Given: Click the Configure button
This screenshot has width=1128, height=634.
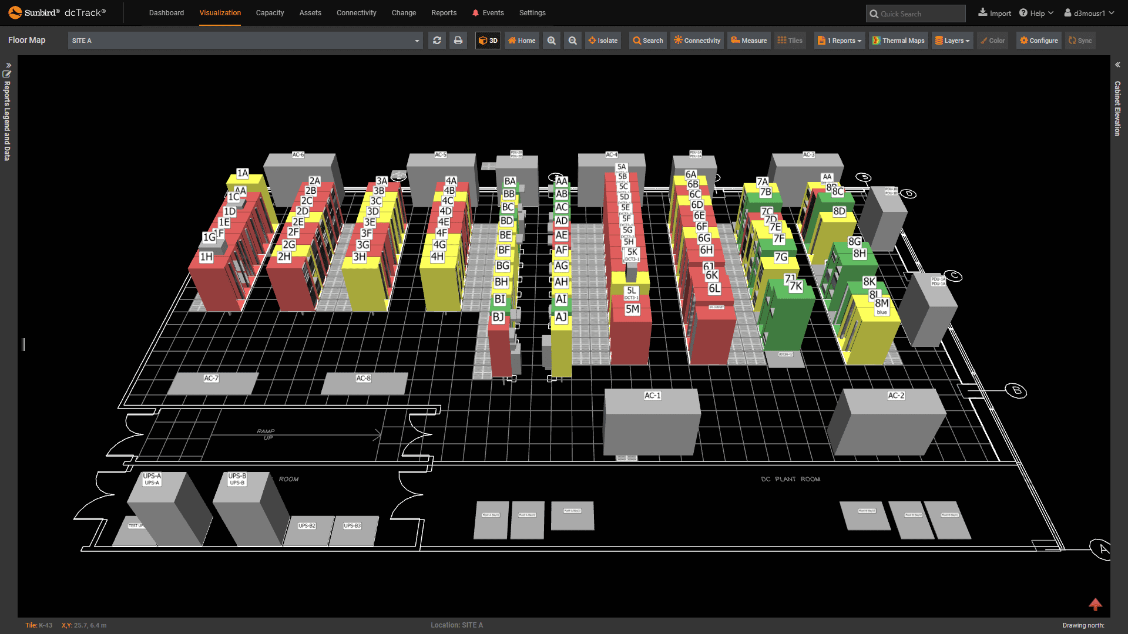Looking at the screenshot, I should (x=1039, y=40).
